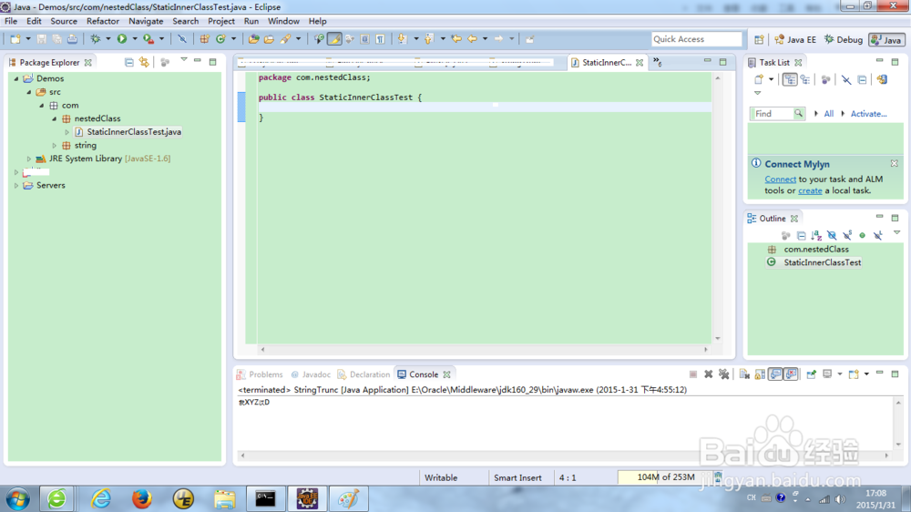This screenshot has width=911, height=512.
Task: Open the Refactor menu
Action: pos(103,21)
